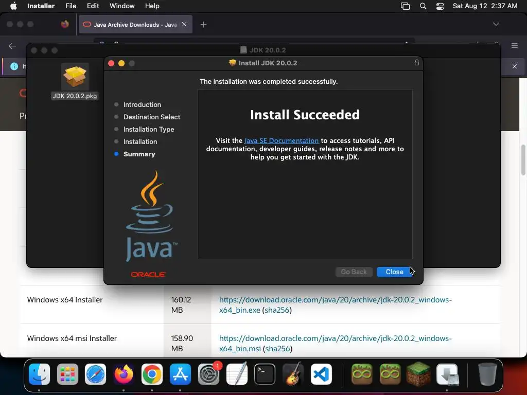Open the Installer menu in the menu bar

pos(41,6)
